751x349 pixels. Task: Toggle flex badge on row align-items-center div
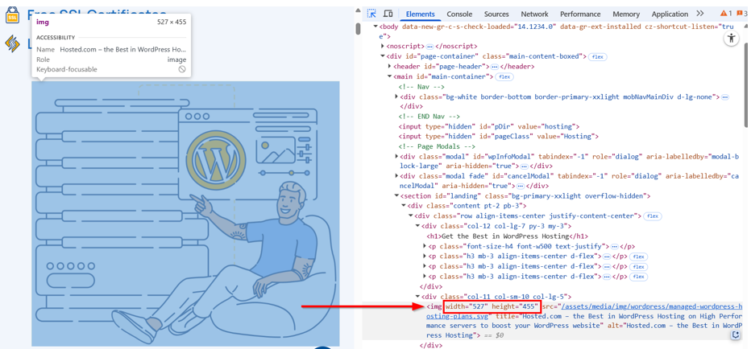(x=652, y=216)
